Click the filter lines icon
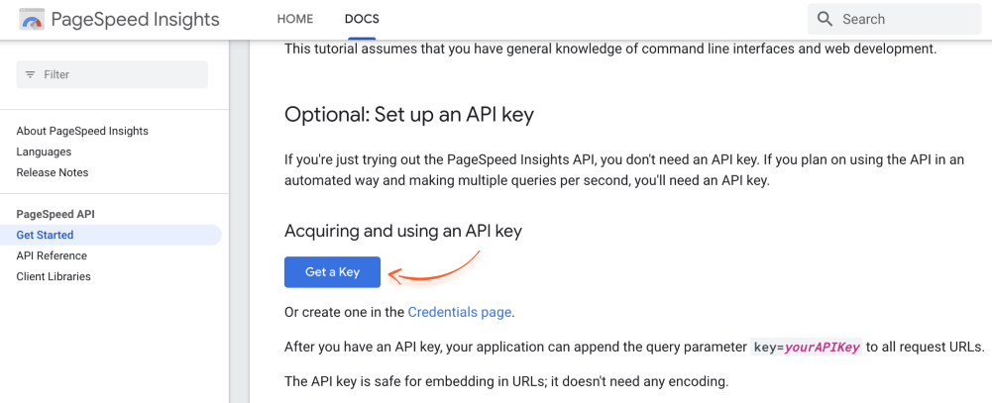 tap(30, 74)
